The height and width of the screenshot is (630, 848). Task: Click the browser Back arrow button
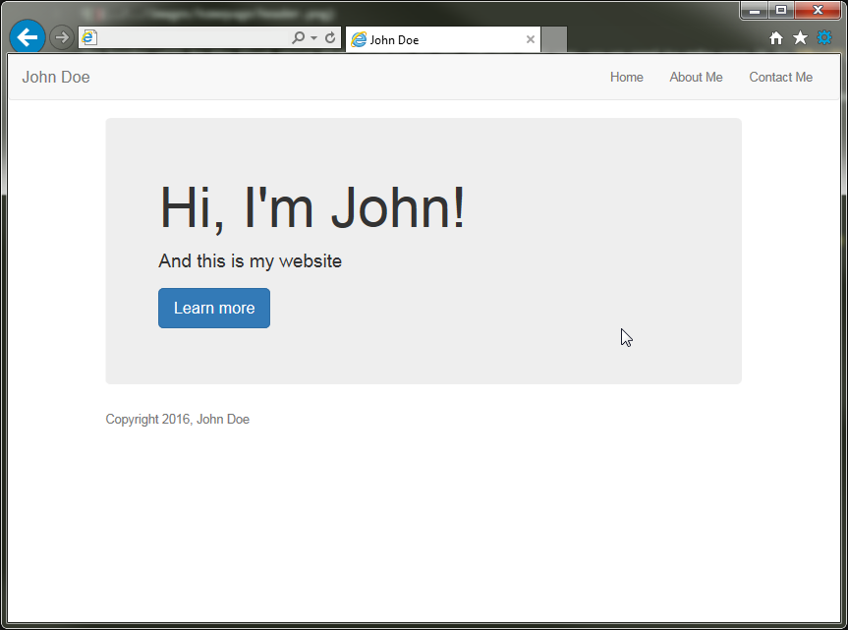point(27,37)
